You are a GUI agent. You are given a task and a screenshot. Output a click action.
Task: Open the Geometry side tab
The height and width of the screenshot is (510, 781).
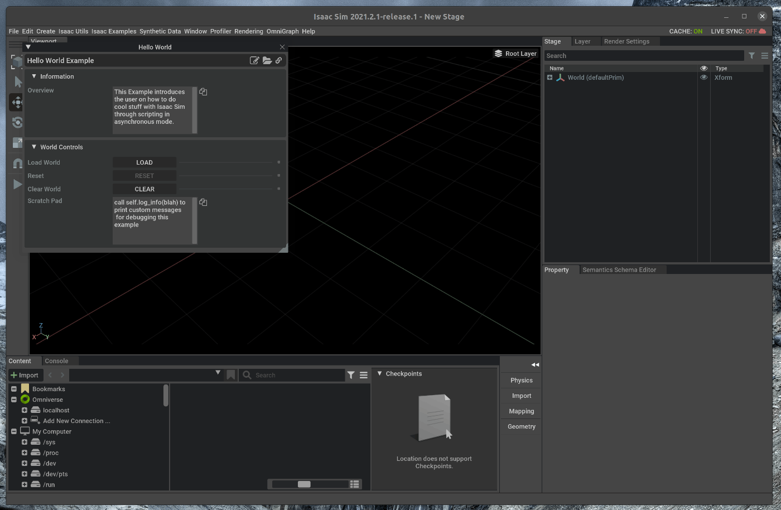(x=522, y=426)
